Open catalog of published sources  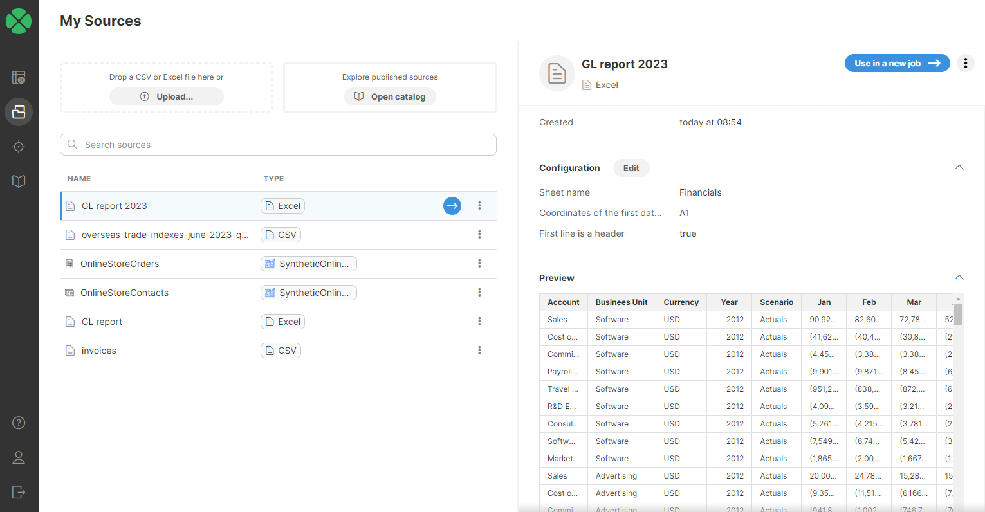(x=390, y=96)
